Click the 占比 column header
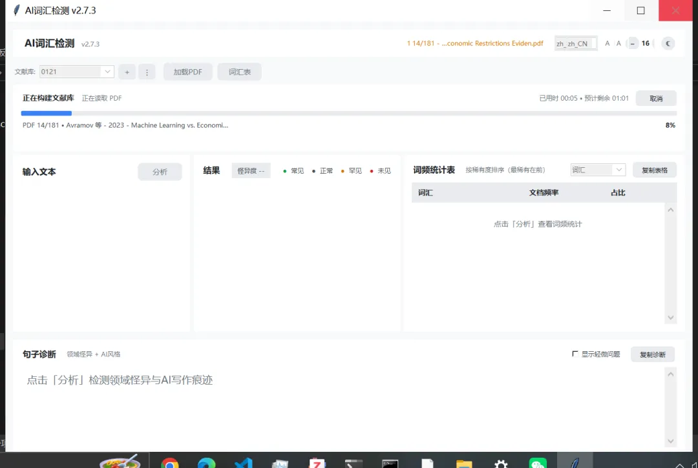This screenshot has width=698, height=468. 618,192
